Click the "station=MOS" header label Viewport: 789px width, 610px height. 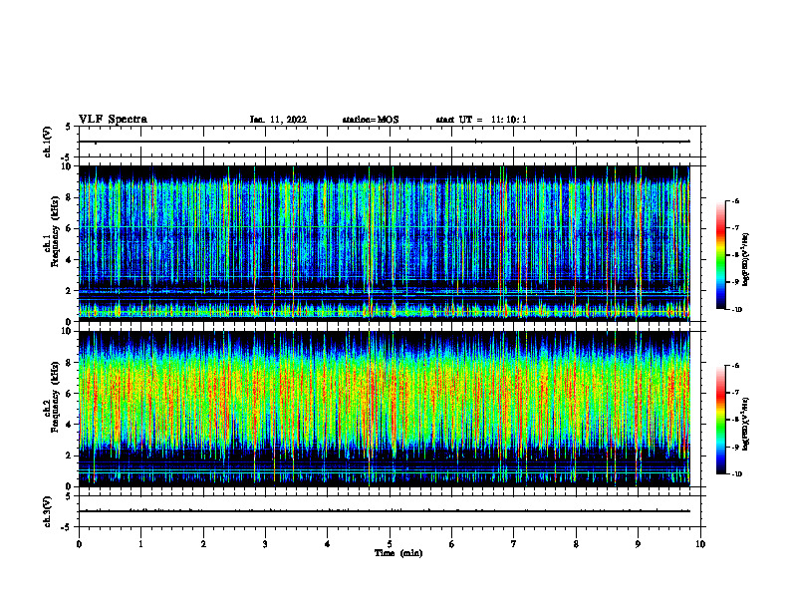pyautogui.click(x=371, y=120)
